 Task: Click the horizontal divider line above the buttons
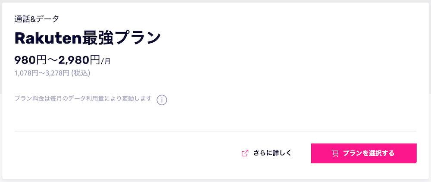(215, 131)
